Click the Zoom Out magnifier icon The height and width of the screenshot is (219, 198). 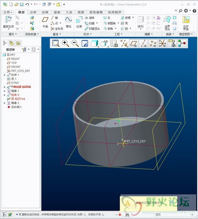point(75,43)
